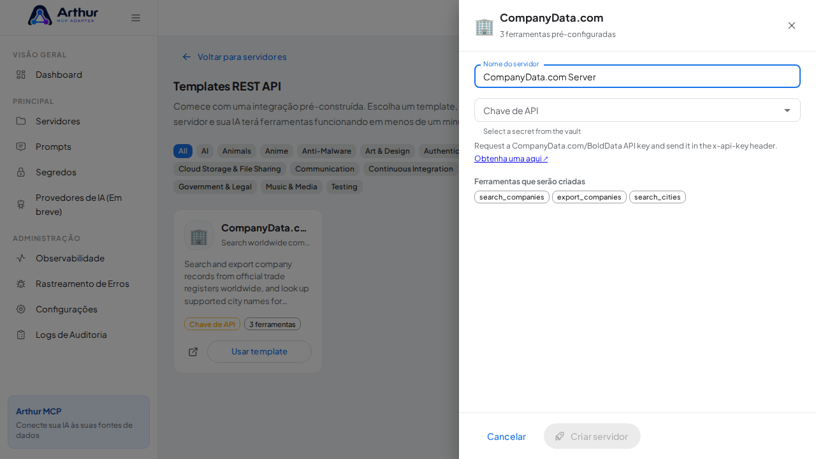The height and width of the screenshot is (459, 816).
Task: Click the Templates REST API heading
Action: click(x=227, y=86)
